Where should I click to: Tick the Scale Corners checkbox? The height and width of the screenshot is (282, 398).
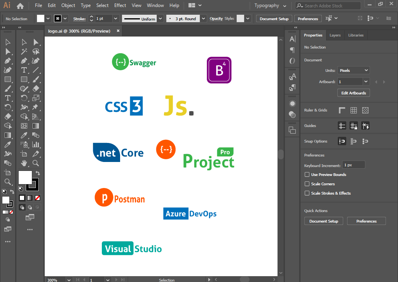click(x=307, y=184)
